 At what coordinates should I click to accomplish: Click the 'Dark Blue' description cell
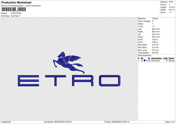click(x=155, y=61)
